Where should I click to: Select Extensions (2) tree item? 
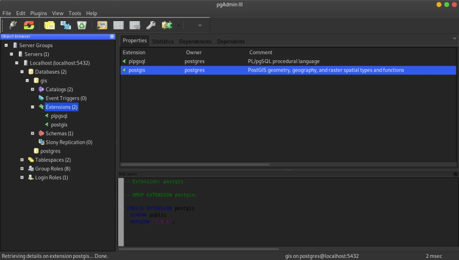[x=61, y=107]
